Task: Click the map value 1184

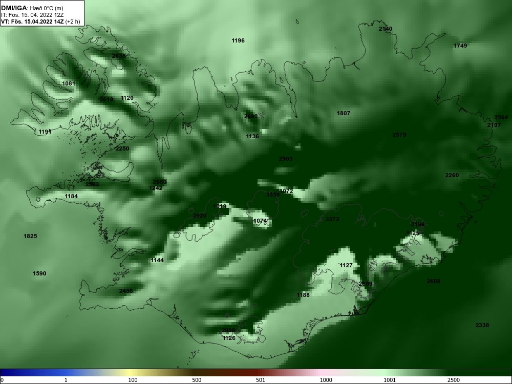Action: pos(71,196)
